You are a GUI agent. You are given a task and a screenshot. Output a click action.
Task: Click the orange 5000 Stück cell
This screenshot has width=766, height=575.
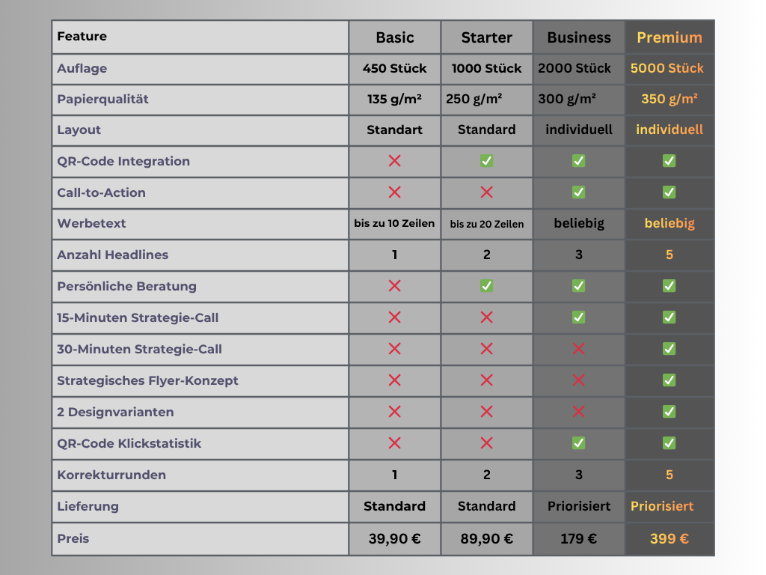[667, 68]
